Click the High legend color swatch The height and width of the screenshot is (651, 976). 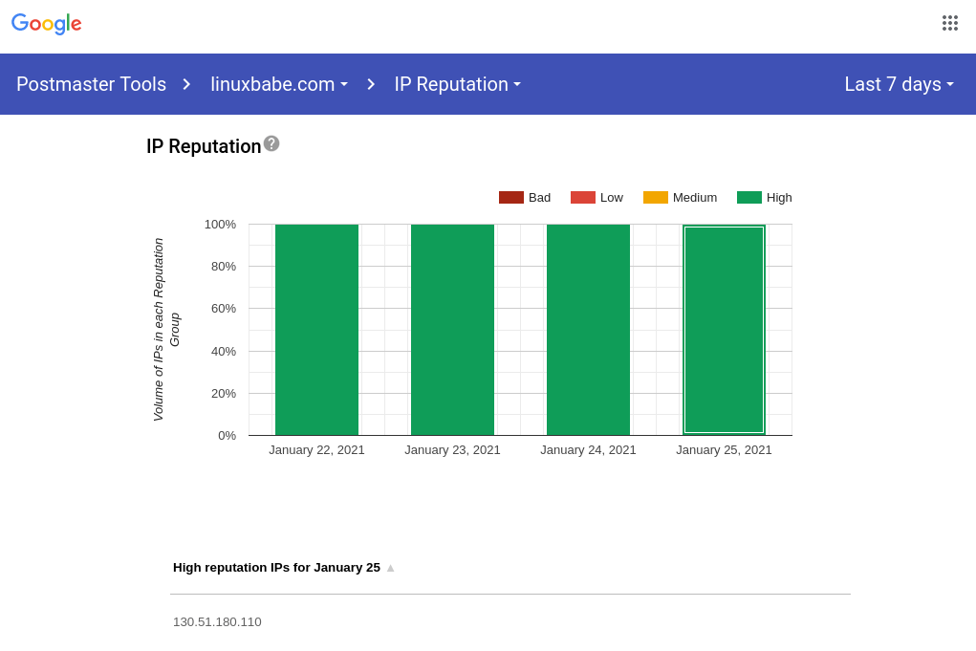coord(749,198)
